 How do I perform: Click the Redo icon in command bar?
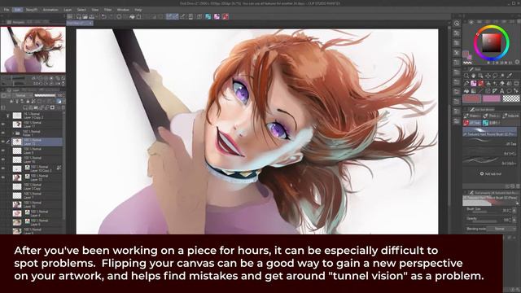point(111,16)
